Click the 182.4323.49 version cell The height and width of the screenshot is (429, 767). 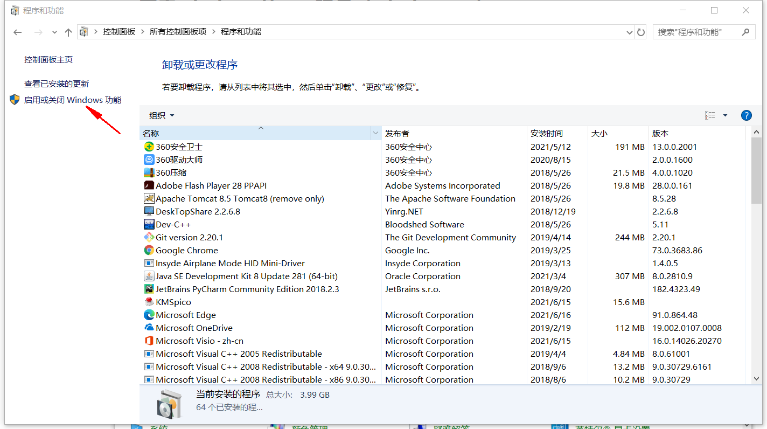(x=676, y=289)
